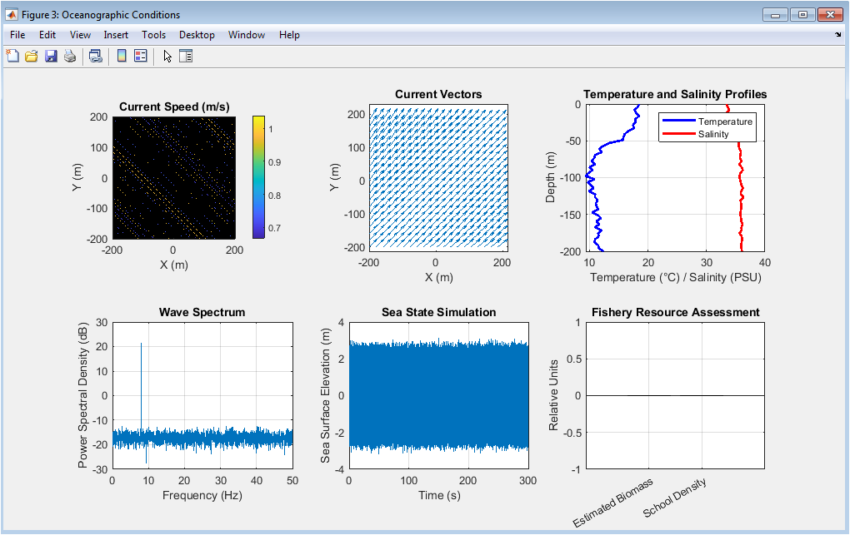This screenshot has height=535, width=850.
Task: Open the Property Inspector icon
Action: 186,56
